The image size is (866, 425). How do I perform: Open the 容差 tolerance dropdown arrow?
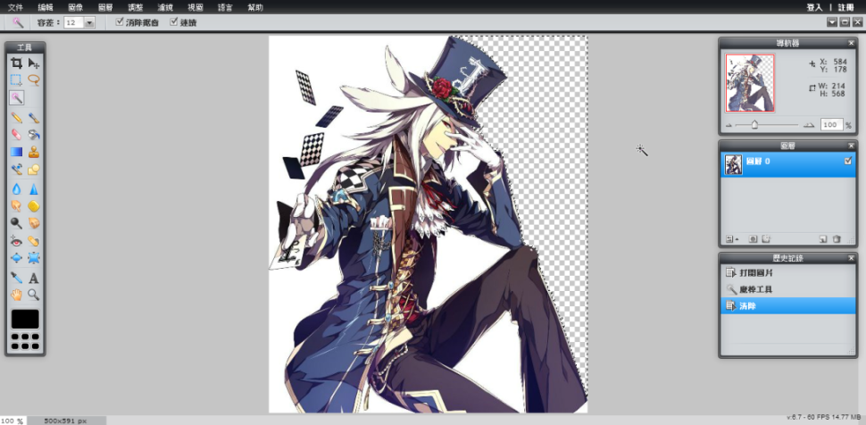[x=89, y=22]
